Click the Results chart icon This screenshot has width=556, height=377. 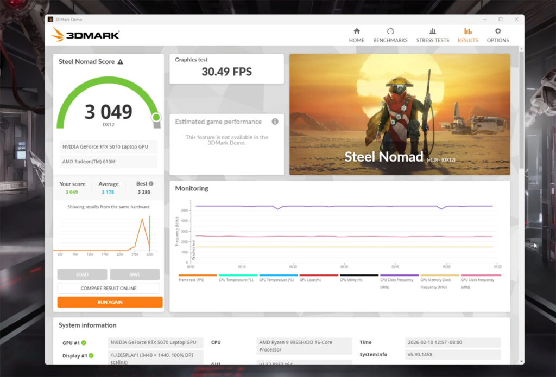467,31
